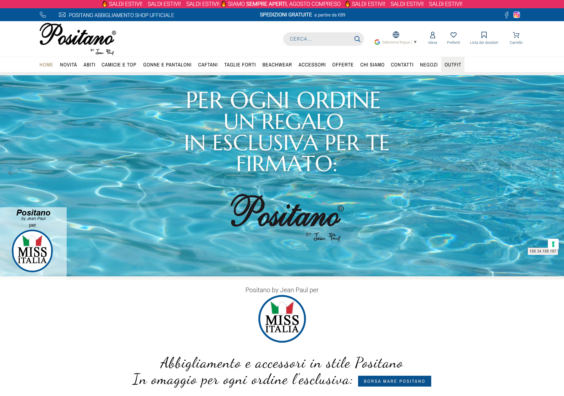Open NEGOZI menu item

(x=429, y=65)
